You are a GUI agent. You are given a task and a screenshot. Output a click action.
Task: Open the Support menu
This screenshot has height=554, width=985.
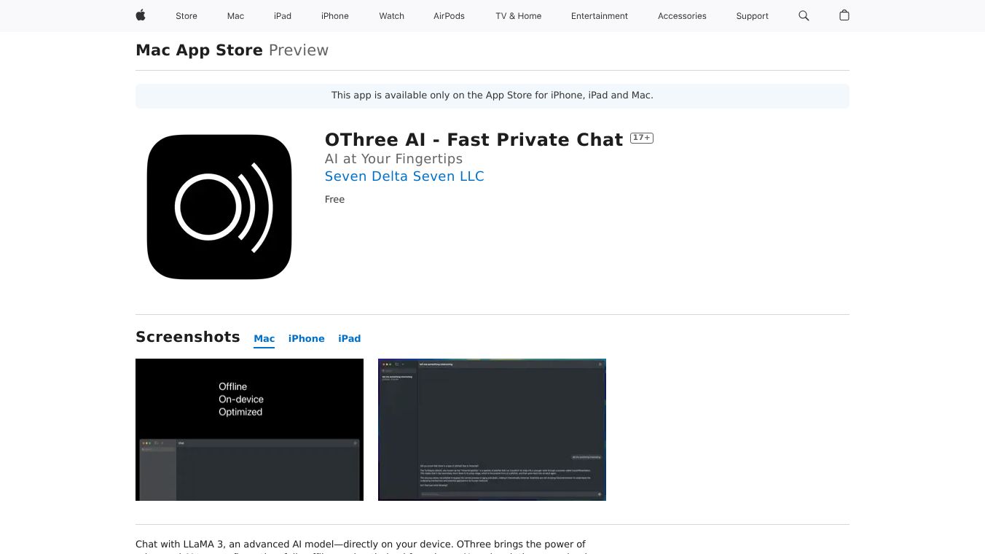pyautogui.click(x=752, y=16)
